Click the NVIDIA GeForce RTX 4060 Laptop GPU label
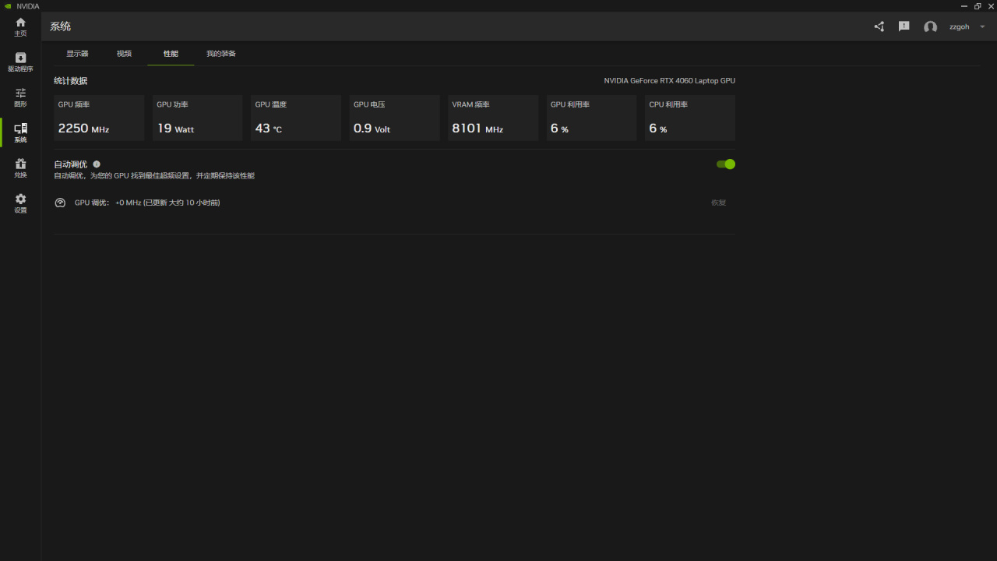This screenshot has height=561, width=997. [670, 81]
